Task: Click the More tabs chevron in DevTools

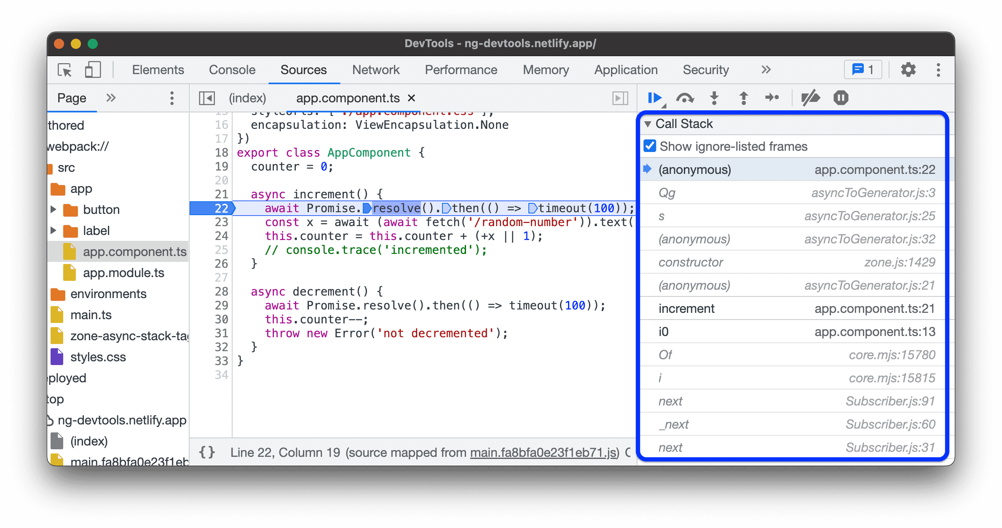Action: [764, 69]
